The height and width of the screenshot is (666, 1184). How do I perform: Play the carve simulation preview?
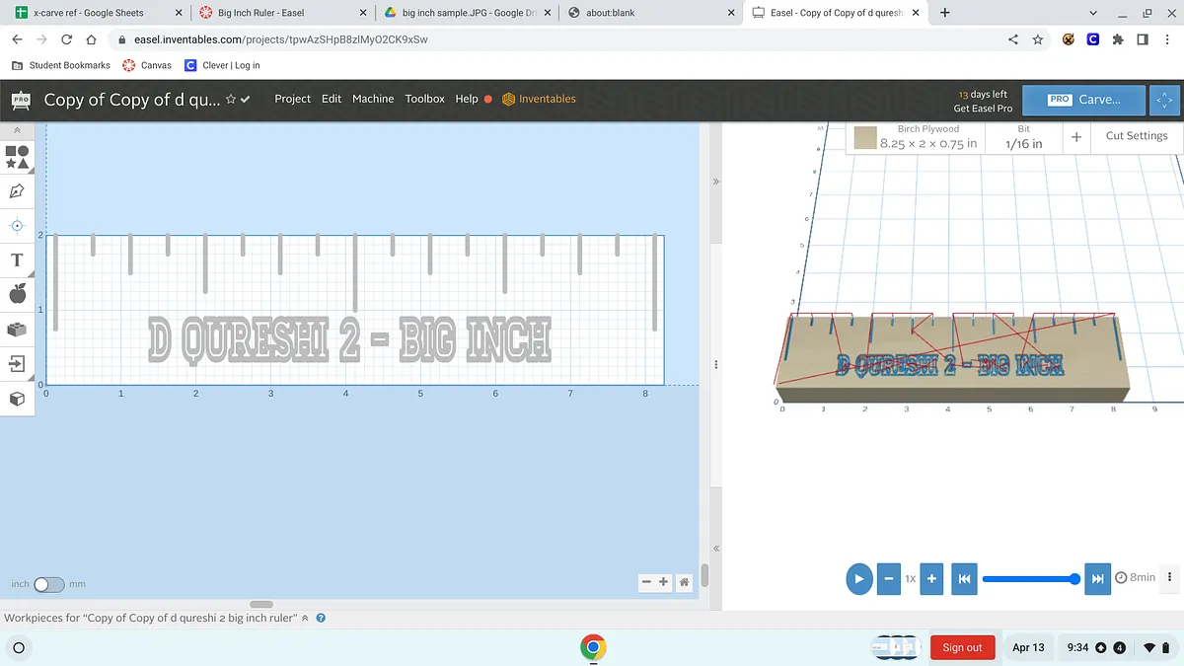(x=858, y=578)
